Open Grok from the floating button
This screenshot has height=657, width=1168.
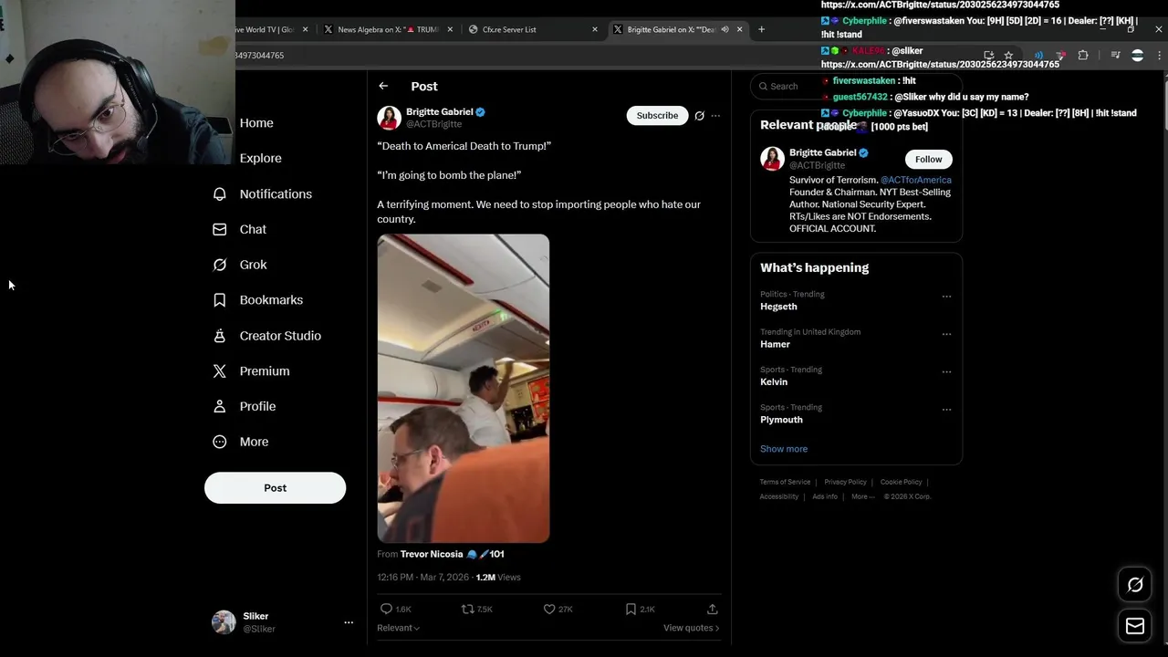tap(1135, 585)
